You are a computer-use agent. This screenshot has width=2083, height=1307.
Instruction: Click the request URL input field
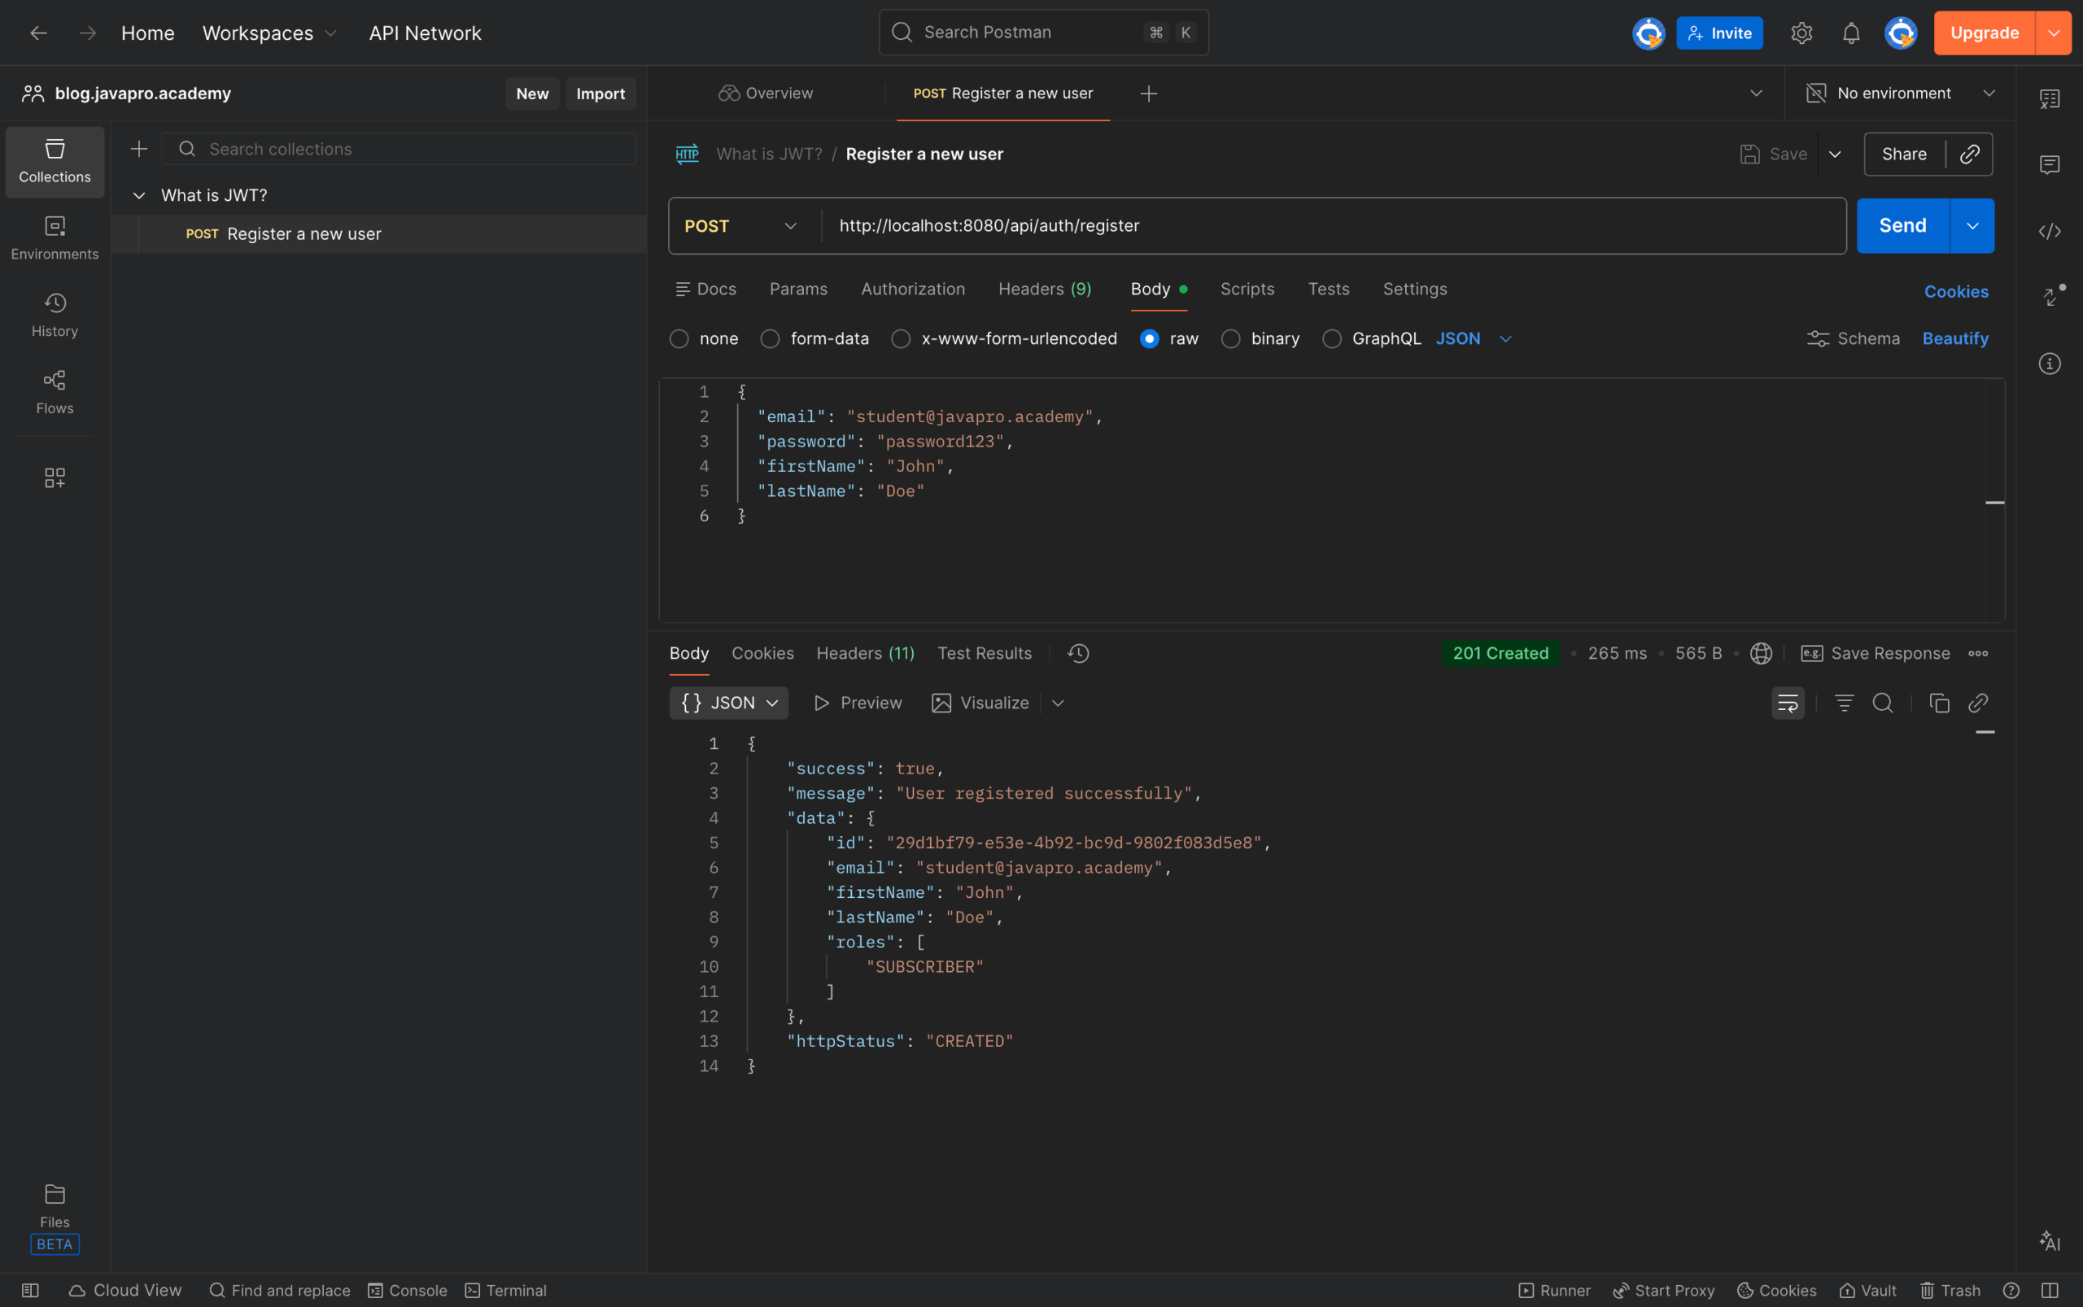(1332, 225)
